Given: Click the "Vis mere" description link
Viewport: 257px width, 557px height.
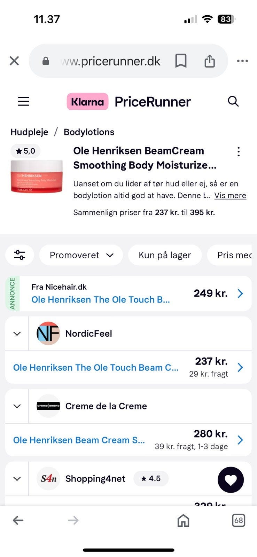Looking at the screenshot, I should pyautogui.click(x=230, y=196).
